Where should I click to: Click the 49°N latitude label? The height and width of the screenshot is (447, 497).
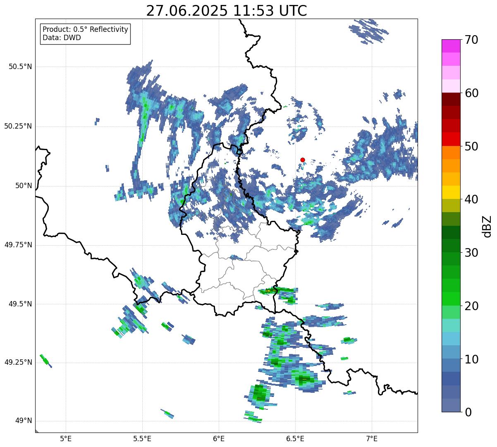point(24,421)
